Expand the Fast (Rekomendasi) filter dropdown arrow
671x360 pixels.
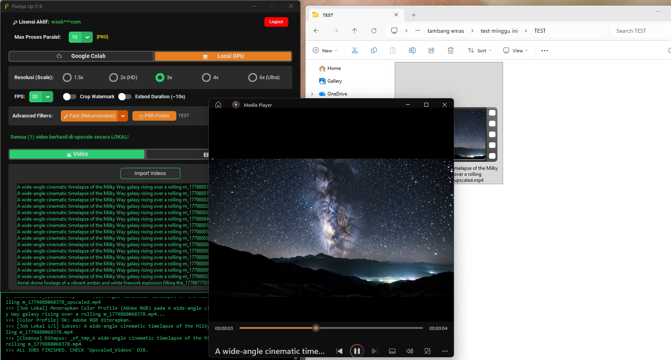(123, 116)
